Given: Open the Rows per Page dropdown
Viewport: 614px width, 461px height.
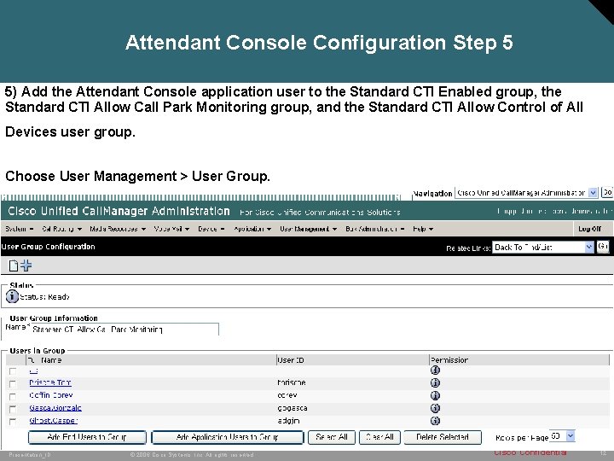Looking at the screenshot, I should coord(562,436).
